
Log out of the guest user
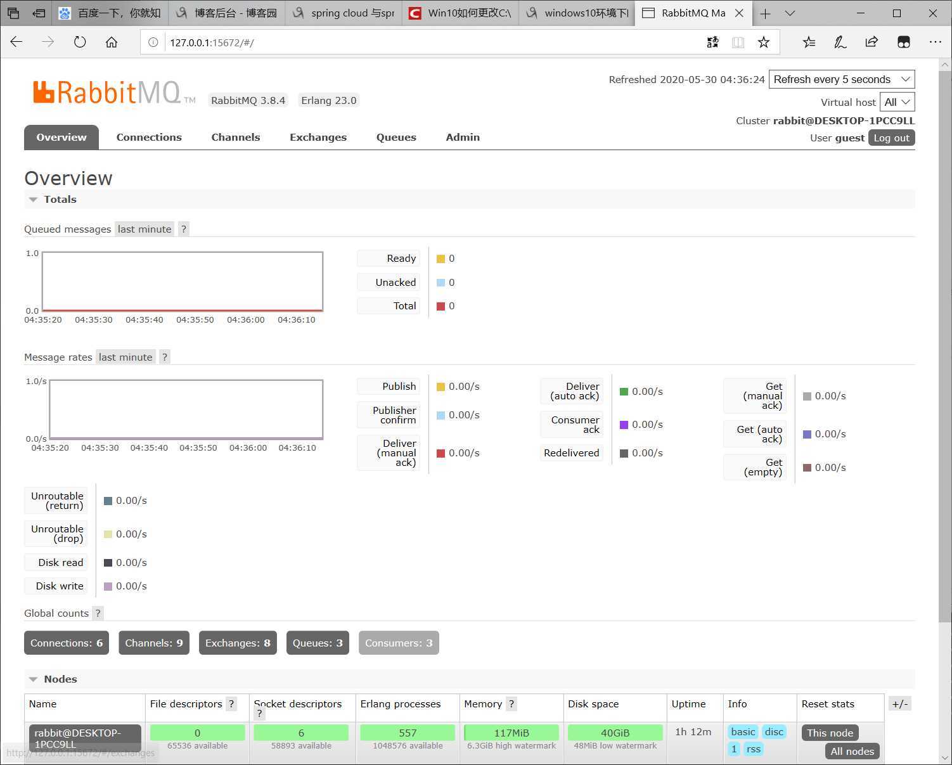891,138
